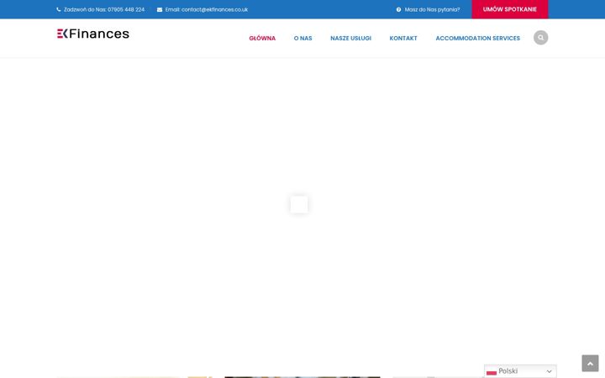Select KONTAKT in navigation

point(403,38)
